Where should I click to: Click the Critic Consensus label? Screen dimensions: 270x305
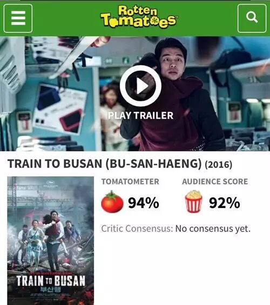(x=137, y=228)
